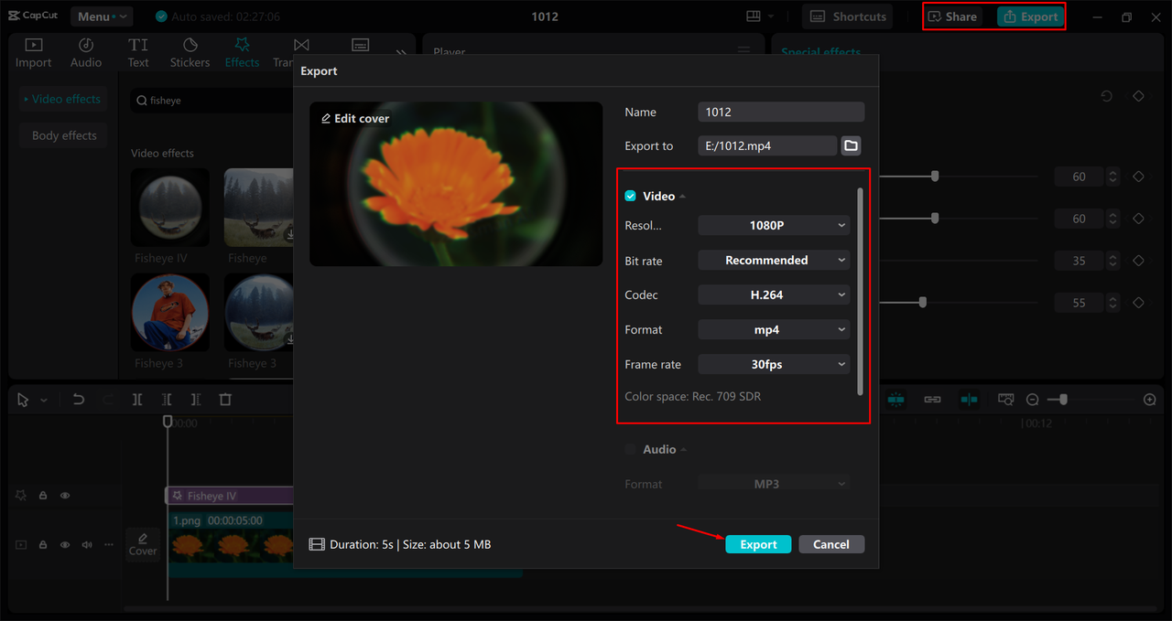Cancel the export dialog
The height and width of the screenshot is (621, 1172).
pos(831,544)
